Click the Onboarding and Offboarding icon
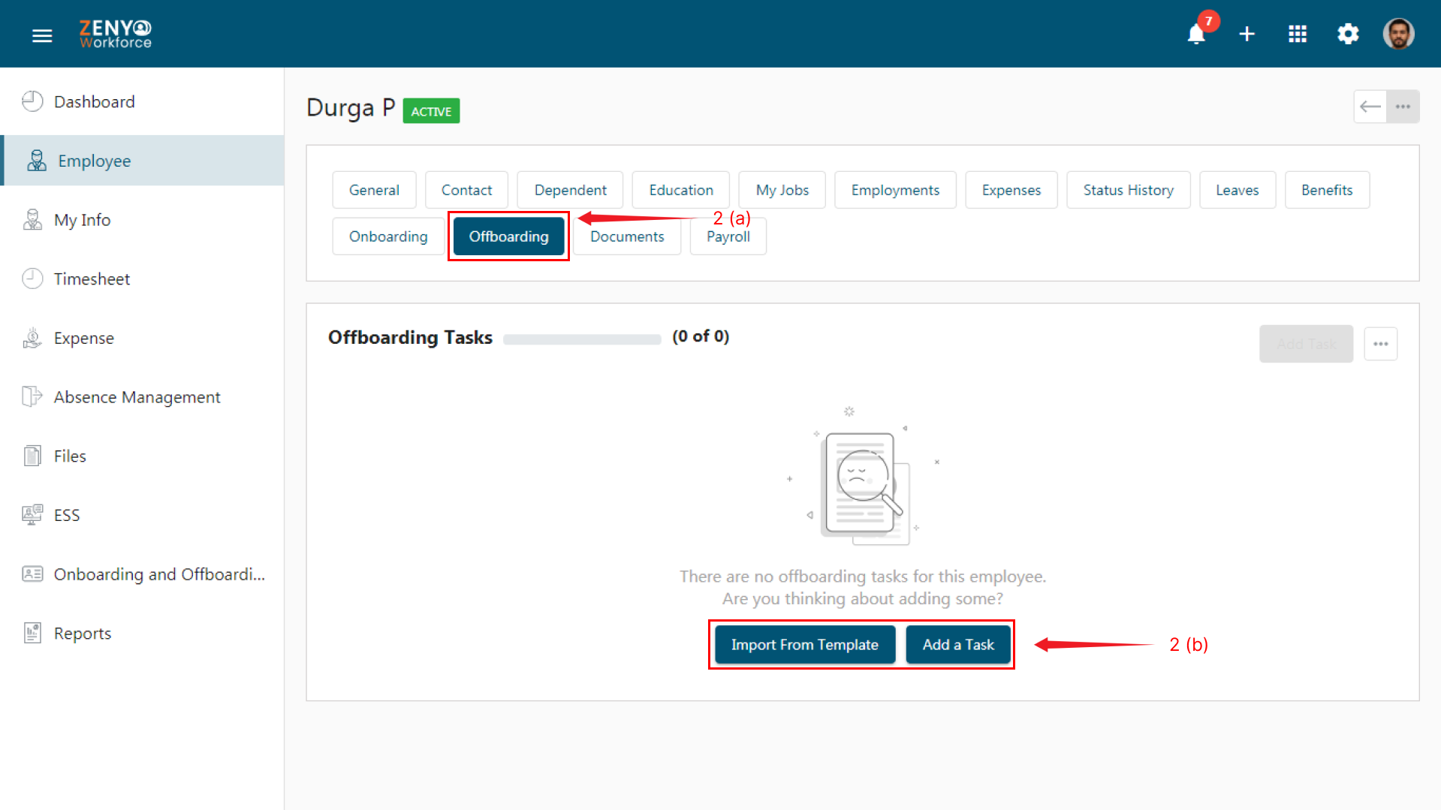Screen dimensions: 1441x810 click(x=32, y=574)
